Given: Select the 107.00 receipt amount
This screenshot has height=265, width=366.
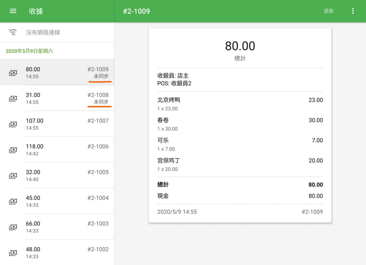Looking at the screenshot, I should click(35, 121).
